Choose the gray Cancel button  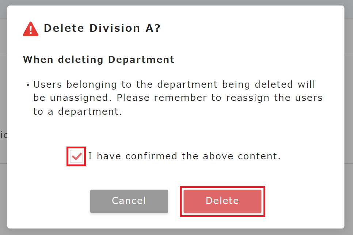(129, 201)
